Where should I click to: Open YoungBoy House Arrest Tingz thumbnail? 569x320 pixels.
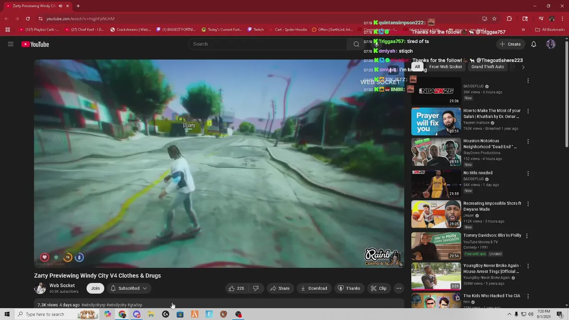(x=436, y=276)
